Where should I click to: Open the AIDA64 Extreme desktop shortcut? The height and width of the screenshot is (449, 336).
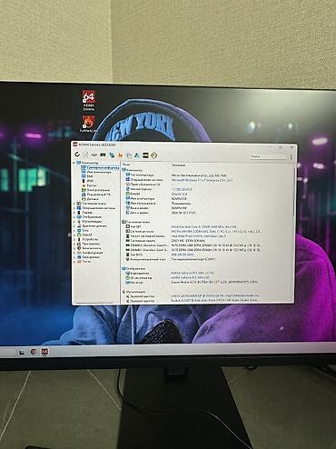click(88, 101)
